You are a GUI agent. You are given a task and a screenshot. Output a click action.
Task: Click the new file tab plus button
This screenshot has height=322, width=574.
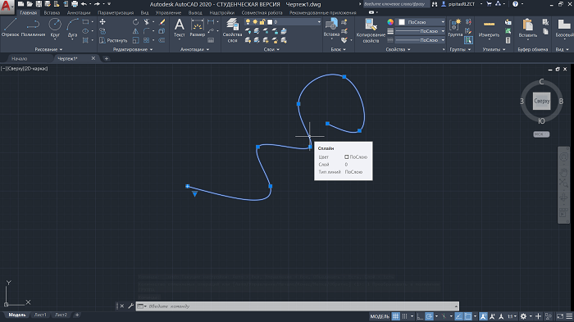click(x=107, y=58)
